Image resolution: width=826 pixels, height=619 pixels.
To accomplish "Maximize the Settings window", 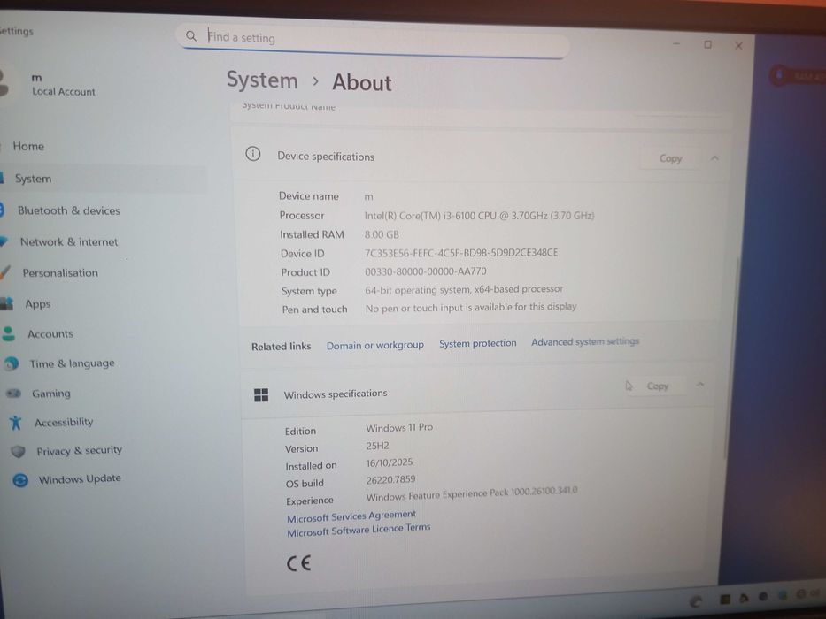I will point(707,44).
